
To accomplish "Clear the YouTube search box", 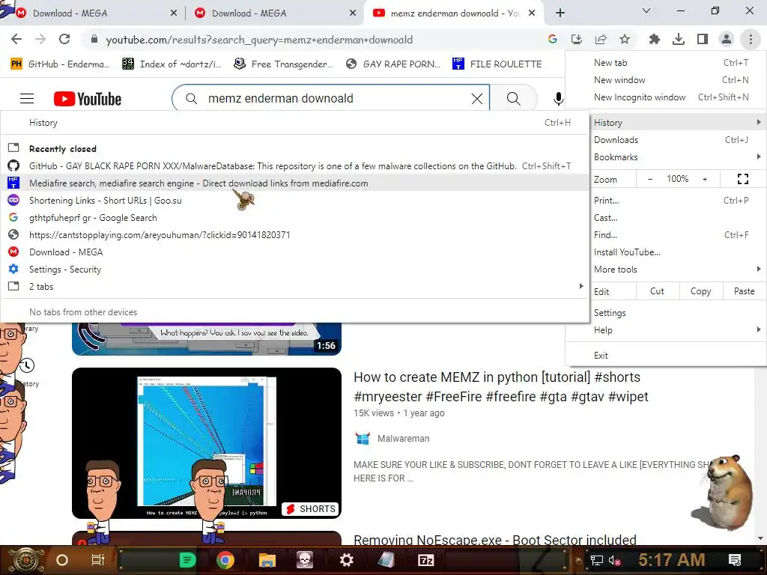I will [477, 99].
